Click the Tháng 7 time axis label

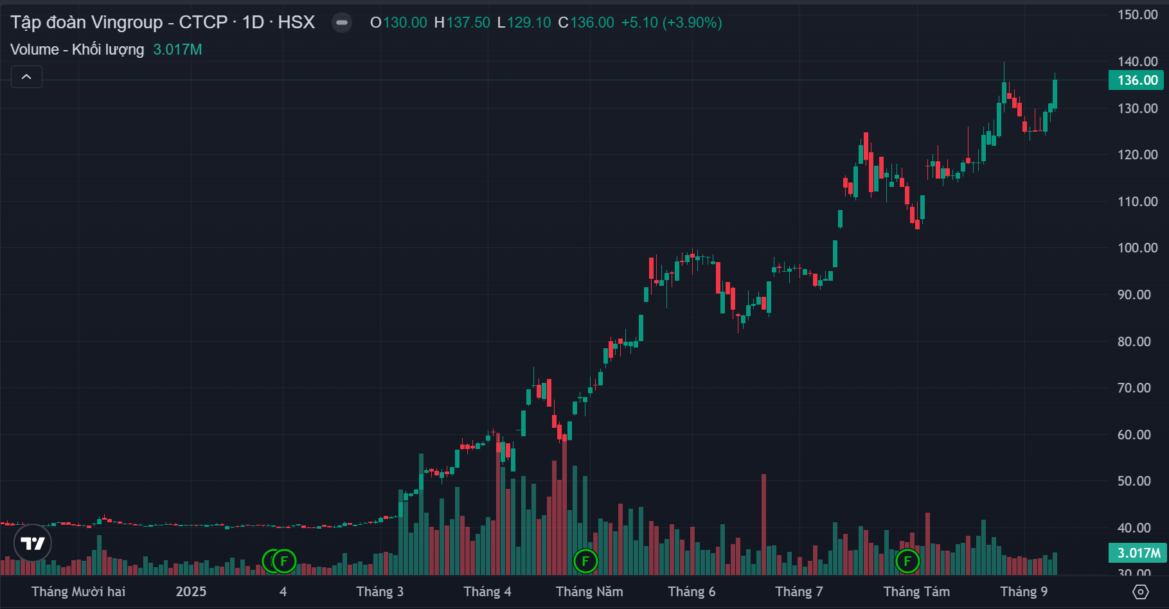[x=799, y=592]
